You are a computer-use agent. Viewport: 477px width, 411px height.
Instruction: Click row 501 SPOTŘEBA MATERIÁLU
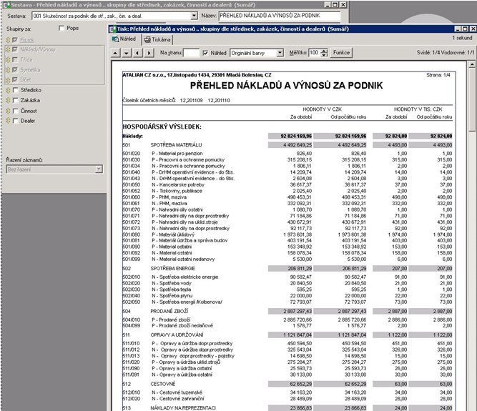(x=287, y=145)
